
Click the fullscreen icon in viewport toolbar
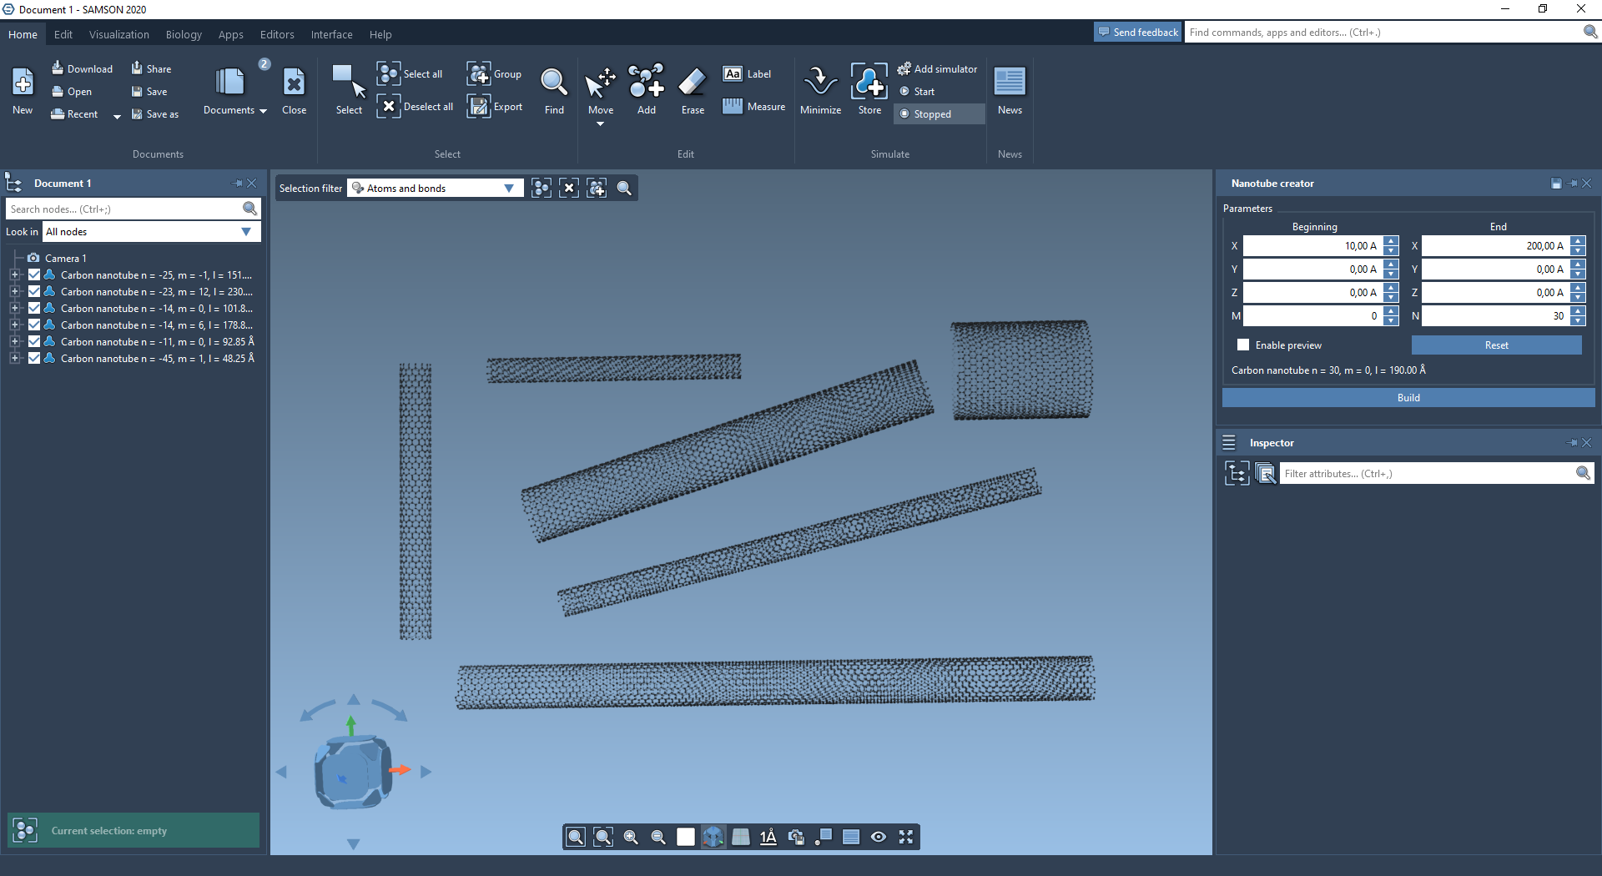coord(906,837)
